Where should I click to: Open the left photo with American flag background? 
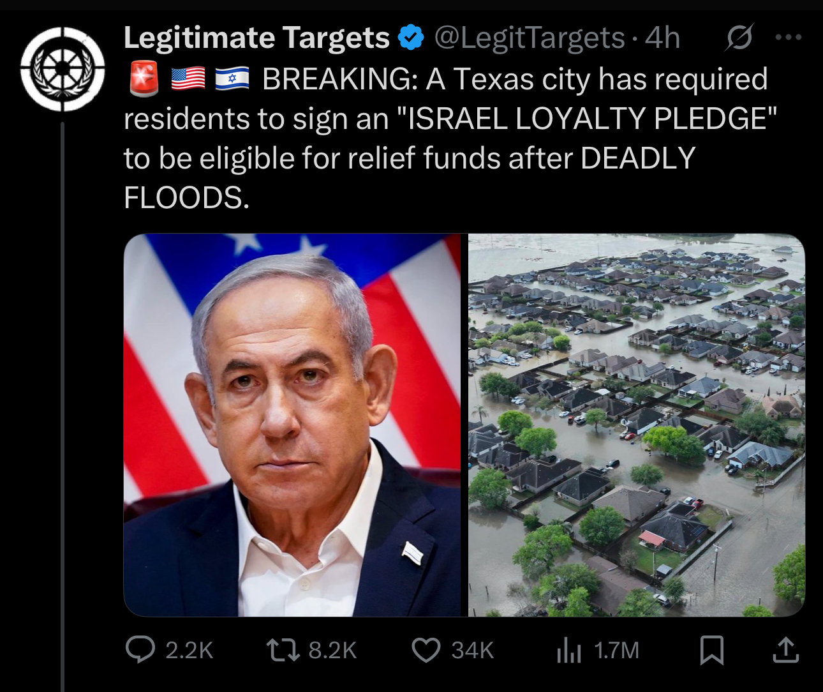[292, 425]
